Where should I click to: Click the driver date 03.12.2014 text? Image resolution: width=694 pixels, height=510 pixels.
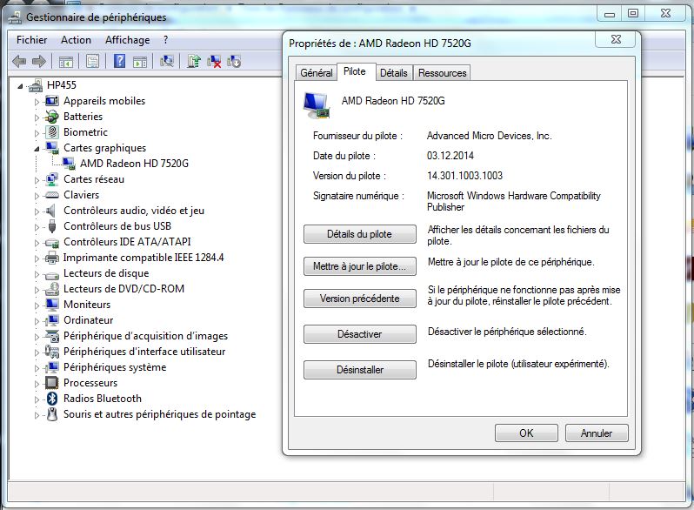click(x=450, y=156)
